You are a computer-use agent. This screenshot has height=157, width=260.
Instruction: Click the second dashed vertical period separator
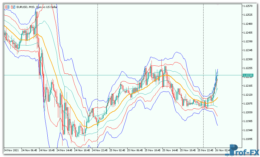click(x=203, y=41)
